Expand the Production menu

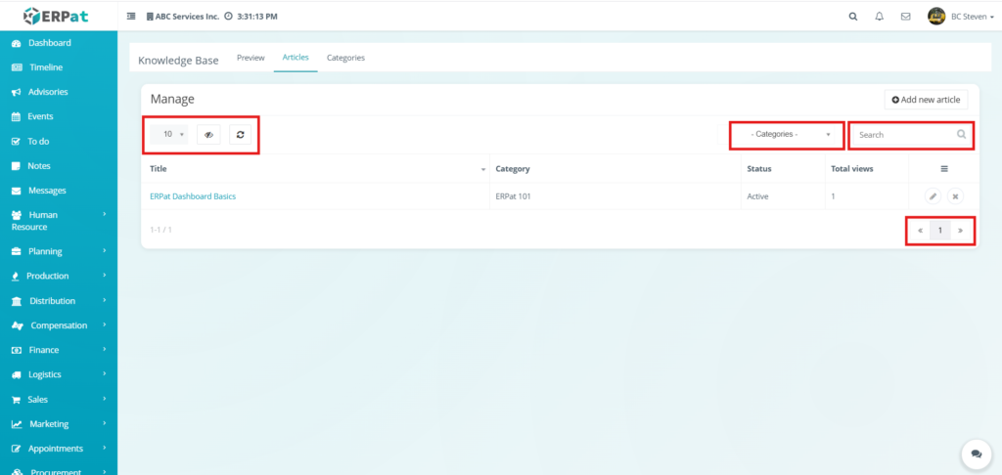59,276
